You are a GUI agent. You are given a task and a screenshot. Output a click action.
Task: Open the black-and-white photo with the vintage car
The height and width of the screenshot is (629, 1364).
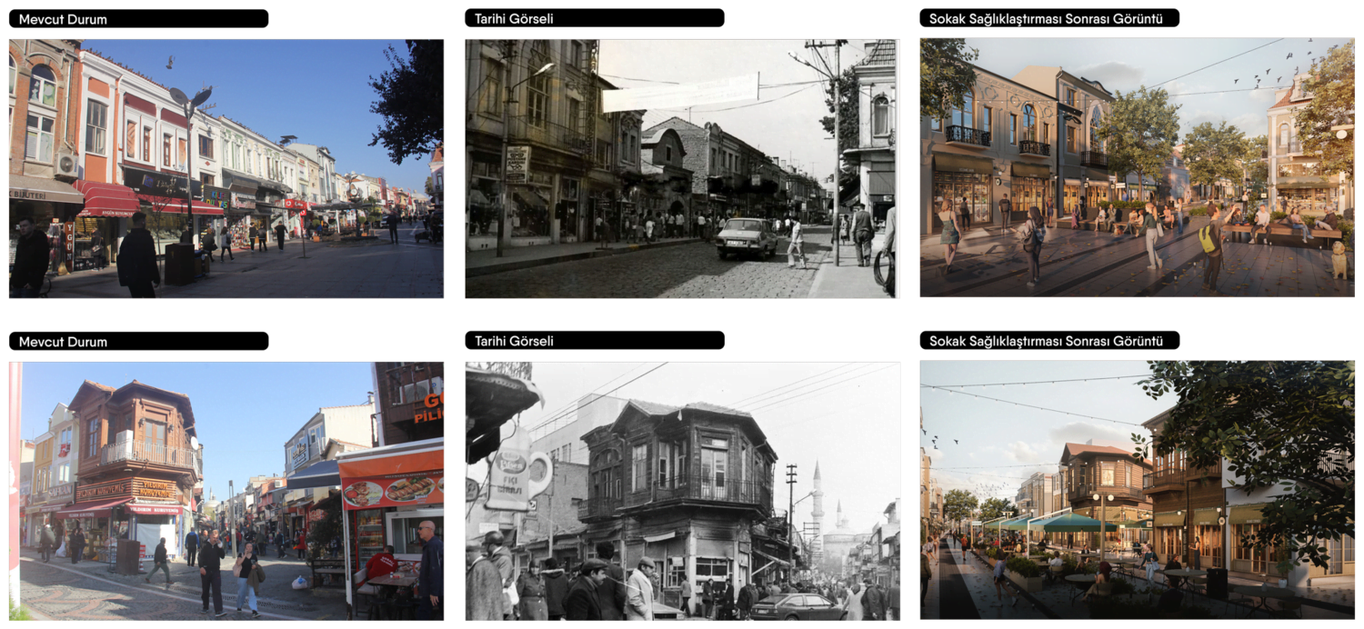pos(680,168)
